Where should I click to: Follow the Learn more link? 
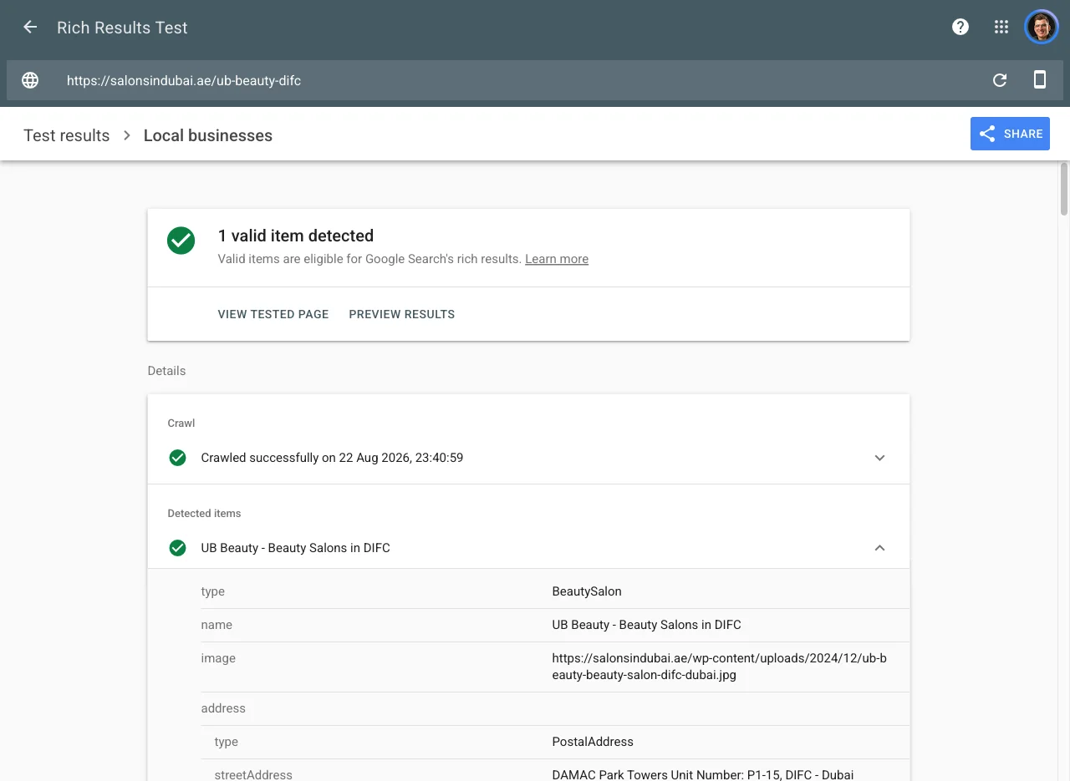557,259
